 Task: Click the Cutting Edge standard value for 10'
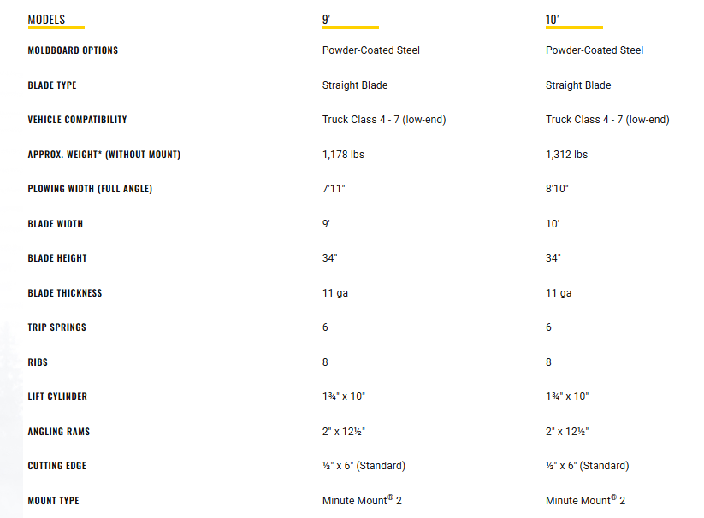[x=588, y=466]
